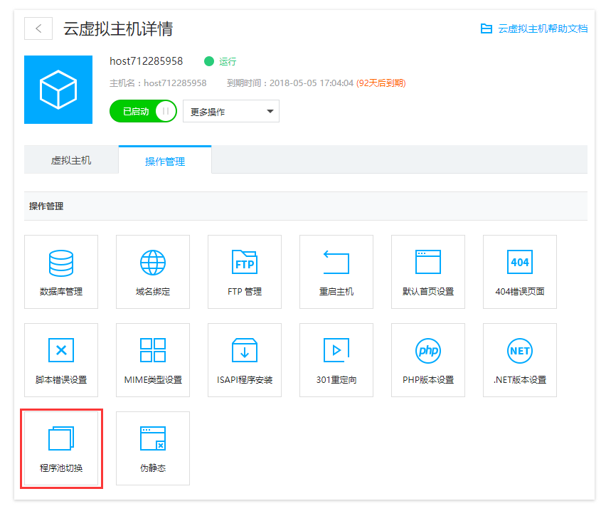Click the 伪静态 label
606x516 pixels.
(x=153, y=468)
